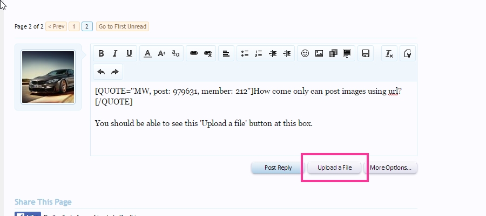Screen dimensions: 486x216
Task: Insert an ordered numbered list
Action: (x=259, y=53)
